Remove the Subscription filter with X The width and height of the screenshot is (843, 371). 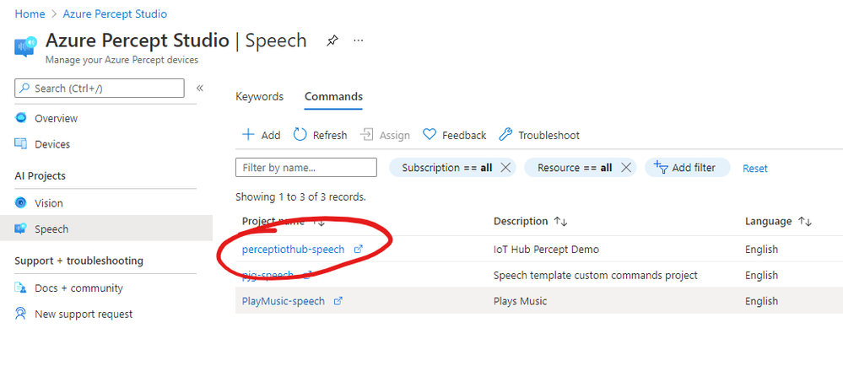[505, 168]
